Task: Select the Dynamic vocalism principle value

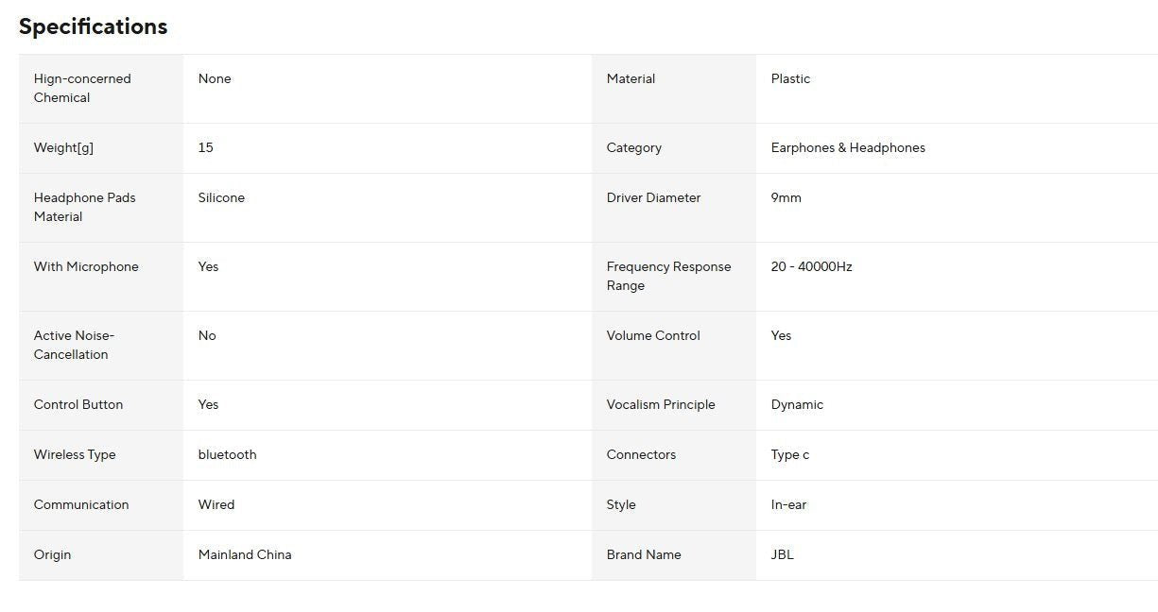Action: click(797, 404)
